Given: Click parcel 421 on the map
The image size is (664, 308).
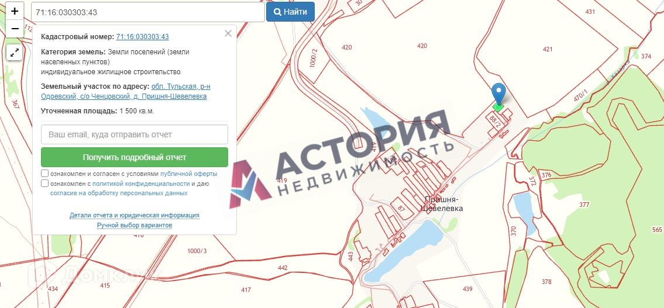Looking at the screenshot, I should (548, 49).
